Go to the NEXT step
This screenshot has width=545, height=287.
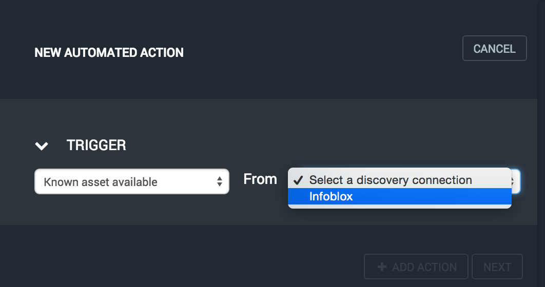497,267
